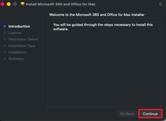This screenshot has width=166, height=121.
Task: Click the blue bullet beside Introduction
Action: [5, 26]
